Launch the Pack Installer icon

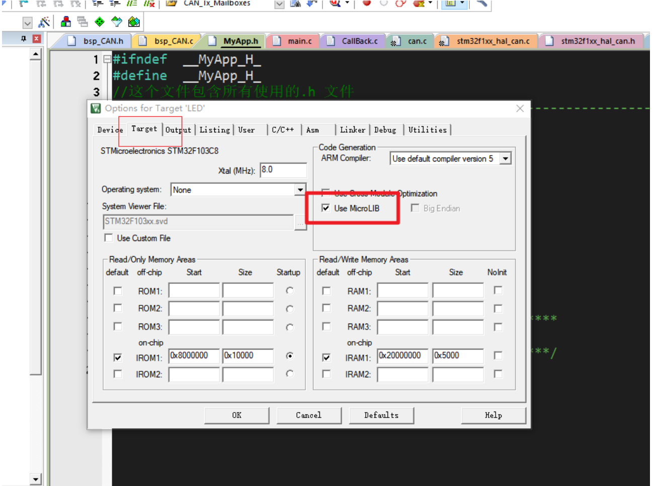134,22
